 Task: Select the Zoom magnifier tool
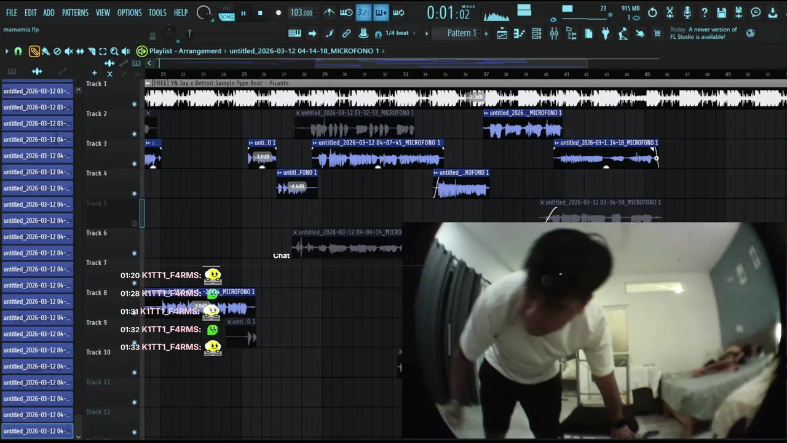pos(114,51)
